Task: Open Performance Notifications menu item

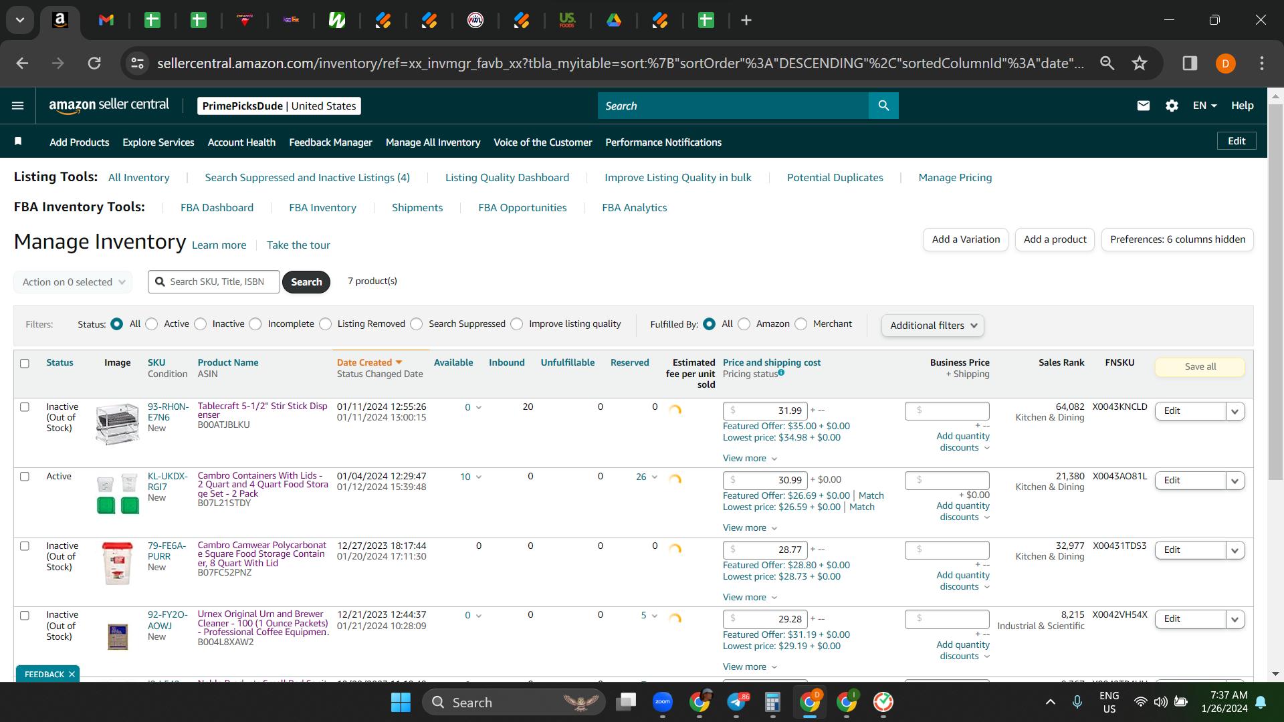Action: (x=663, y=142)
